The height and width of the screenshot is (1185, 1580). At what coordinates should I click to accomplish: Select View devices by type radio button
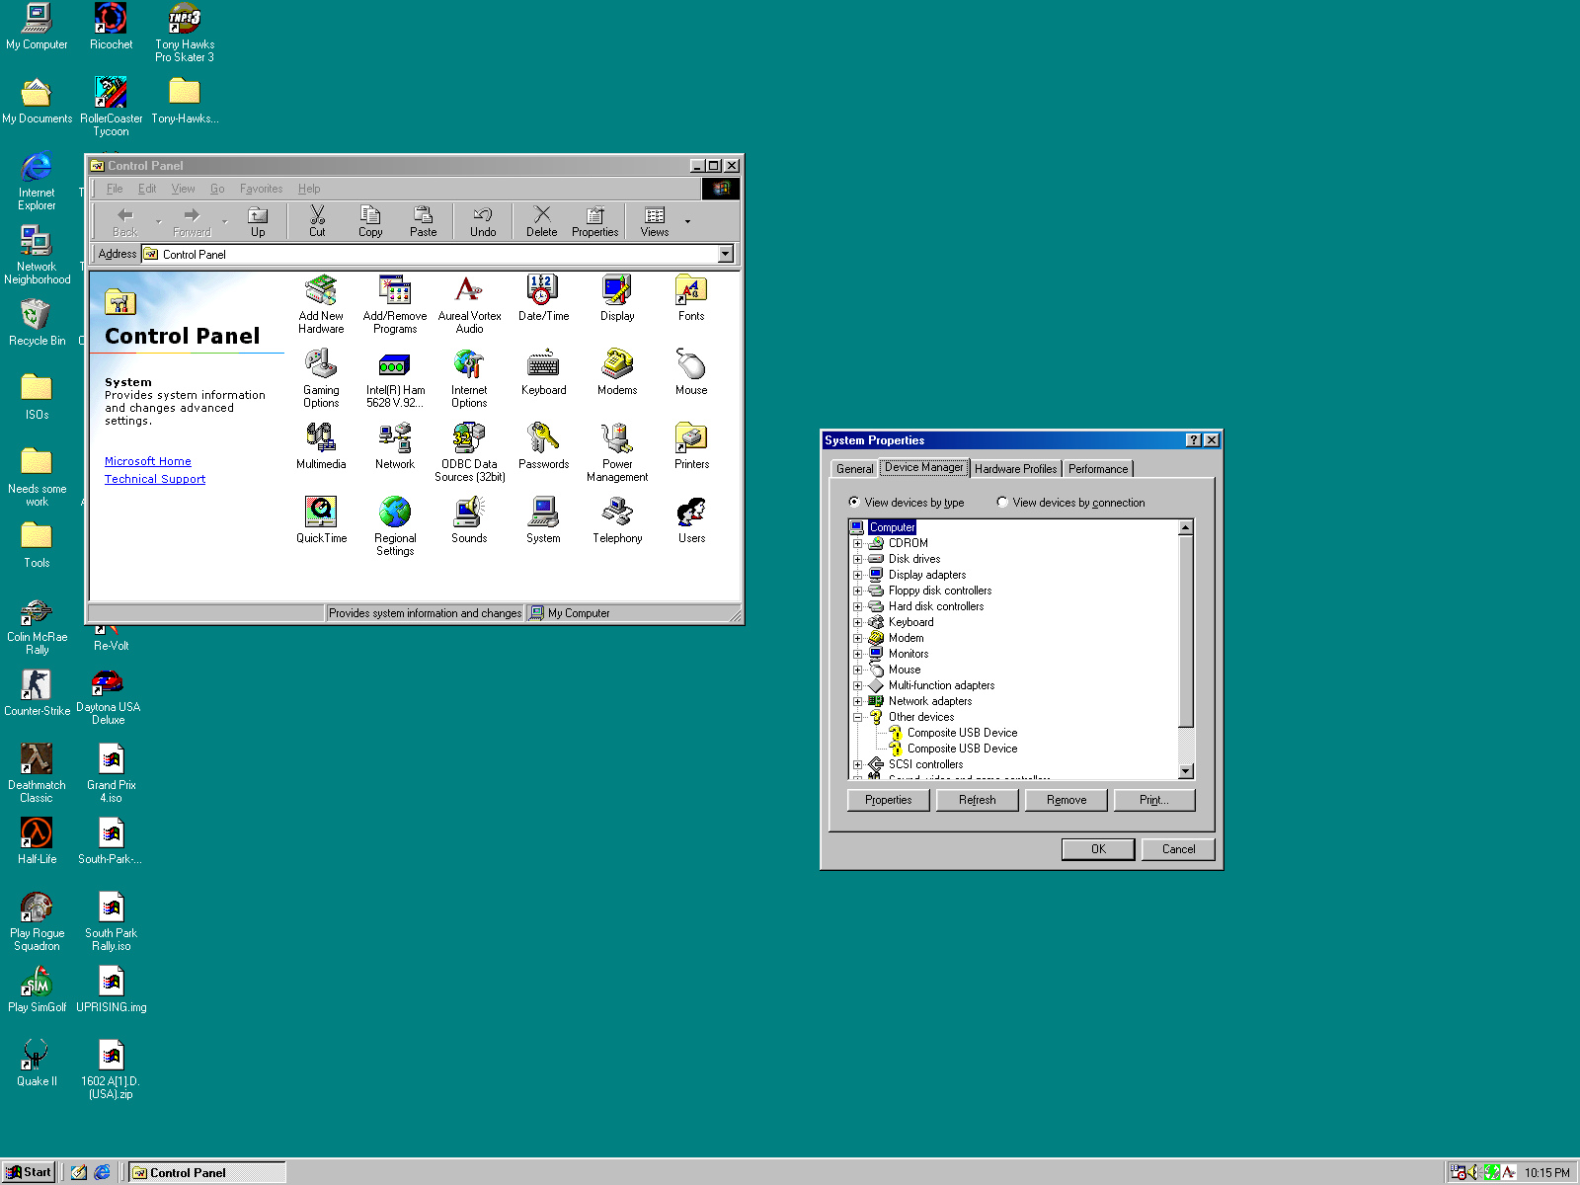[x=854, y=503]
